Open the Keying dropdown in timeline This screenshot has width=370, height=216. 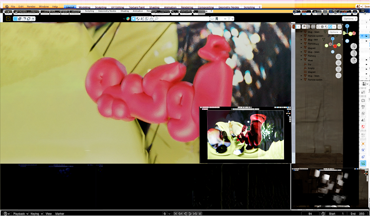[x=36, y=214]
